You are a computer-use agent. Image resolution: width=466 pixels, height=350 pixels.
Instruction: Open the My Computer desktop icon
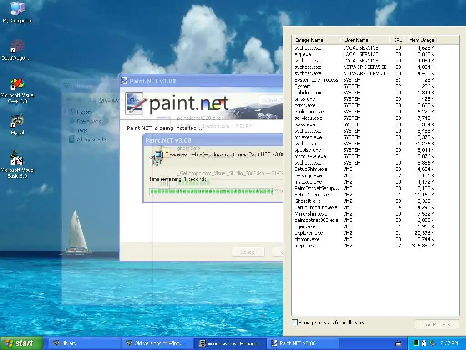[x=17, y=12]
